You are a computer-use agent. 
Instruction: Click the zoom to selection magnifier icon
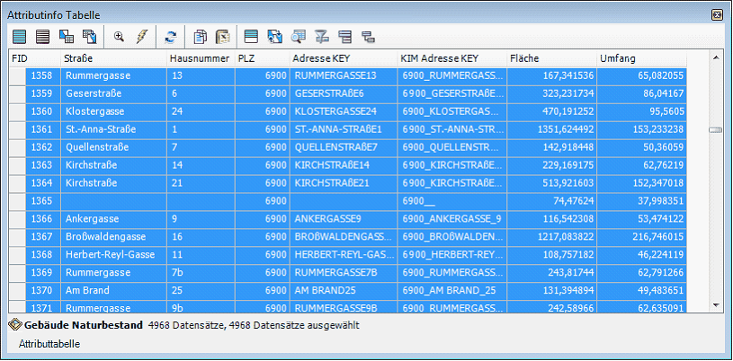coord(119,37)
